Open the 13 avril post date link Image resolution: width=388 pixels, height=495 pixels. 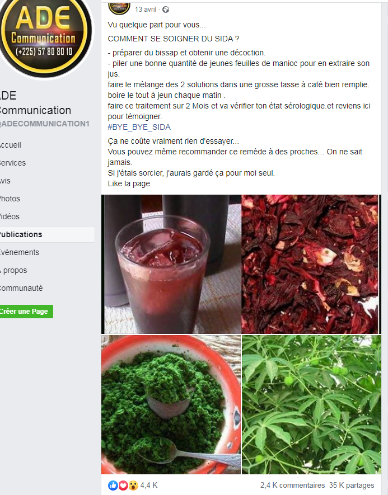(x=146, y=10)
